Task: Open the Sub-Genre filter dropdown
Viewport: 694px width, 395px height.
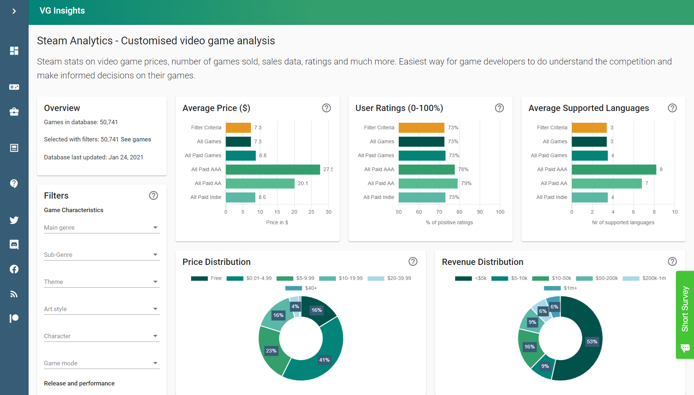Action: pos(155,254)
